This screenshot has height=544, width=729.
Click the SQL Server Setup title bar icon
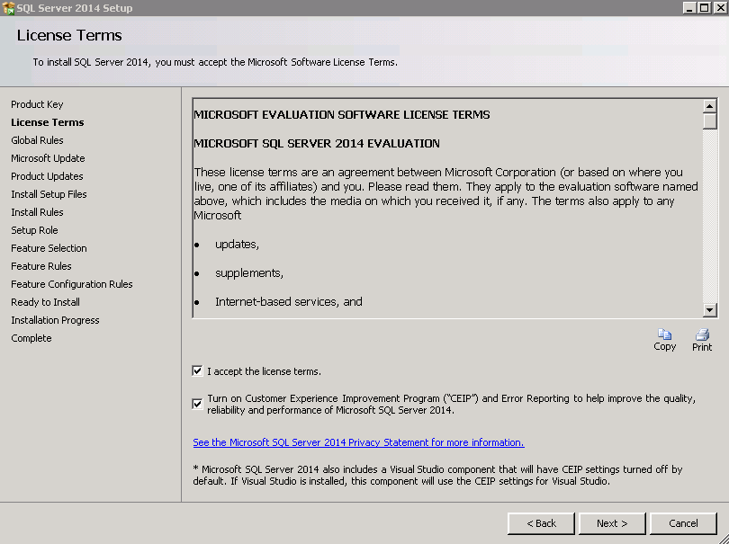pyautogui.click(x=8, y=8)
